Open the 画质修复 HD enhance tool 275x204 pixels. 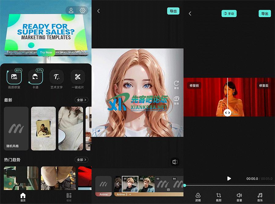[14, 77]
